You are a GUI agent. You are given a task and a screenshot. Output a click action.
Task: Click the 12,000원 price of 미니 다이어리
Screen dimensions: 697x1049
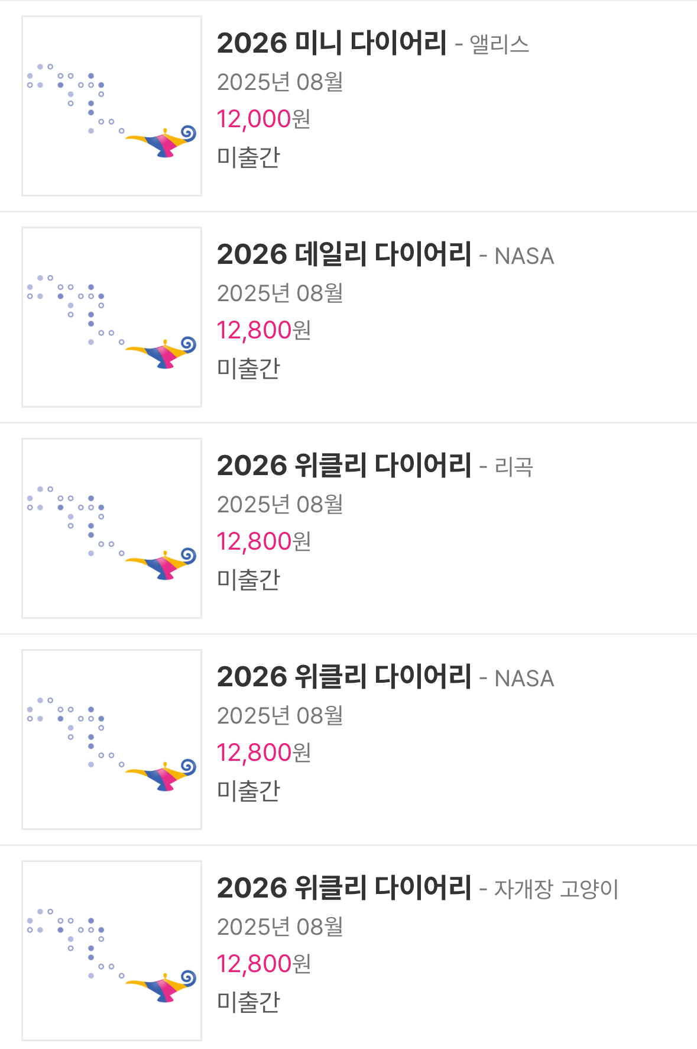click(x=263, y=119)
